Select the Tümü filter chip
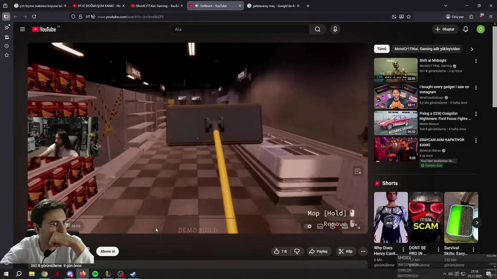This screenshot has width=497, height=279. coord(382,49)
